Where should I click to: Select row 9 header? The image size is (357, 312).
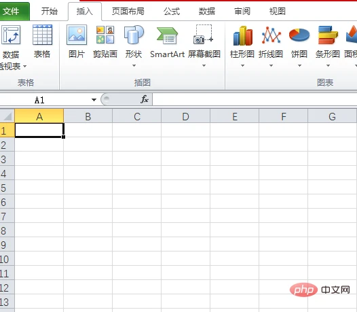(x=7, y=245)
